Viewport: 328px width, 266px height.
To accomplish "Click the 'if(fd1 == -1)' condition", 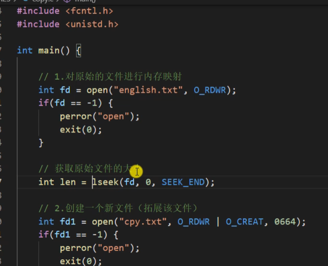I will pyautogui.click(x=73, y=235).
